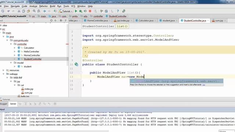
Task: Expand the Calculator class node
Action: 15,48
